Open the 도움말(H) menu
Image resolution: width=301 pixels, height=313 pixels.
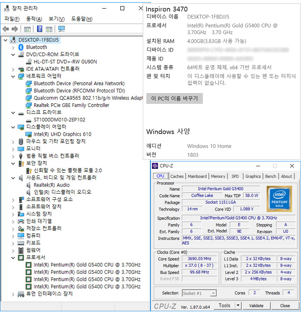click(82, 19)
